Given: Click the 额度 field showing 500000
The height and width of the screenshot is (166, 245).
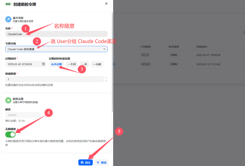Looking at the screenshot, I should pos(23,115).
